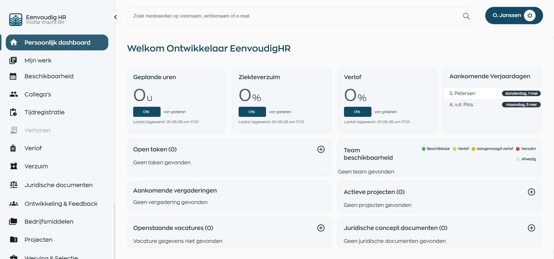Create a vacancy via the plus button

coord(320,228)
